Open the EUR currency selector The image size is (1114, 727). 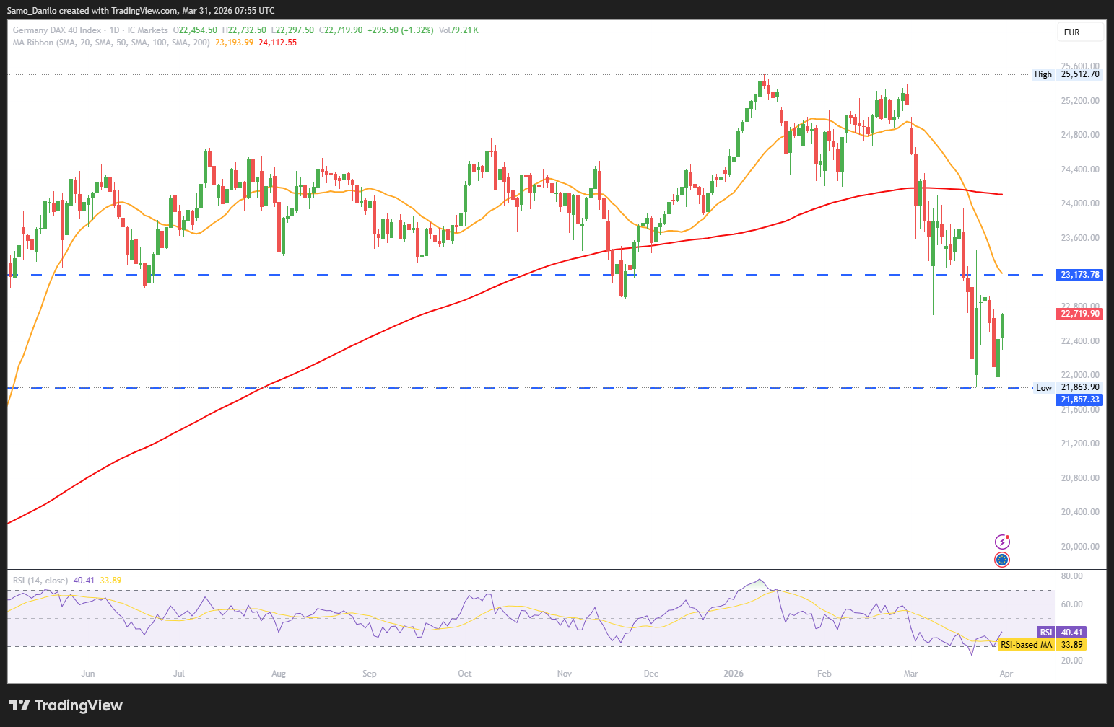click(x=1081, y=32)
